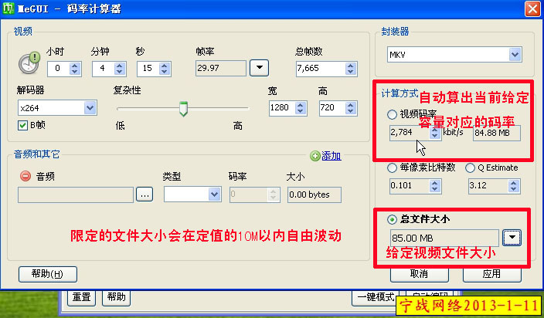This screenshot has height=318, width=544.
Task: Open the file size preset dropdown arrow
Action: coord(512,238)
